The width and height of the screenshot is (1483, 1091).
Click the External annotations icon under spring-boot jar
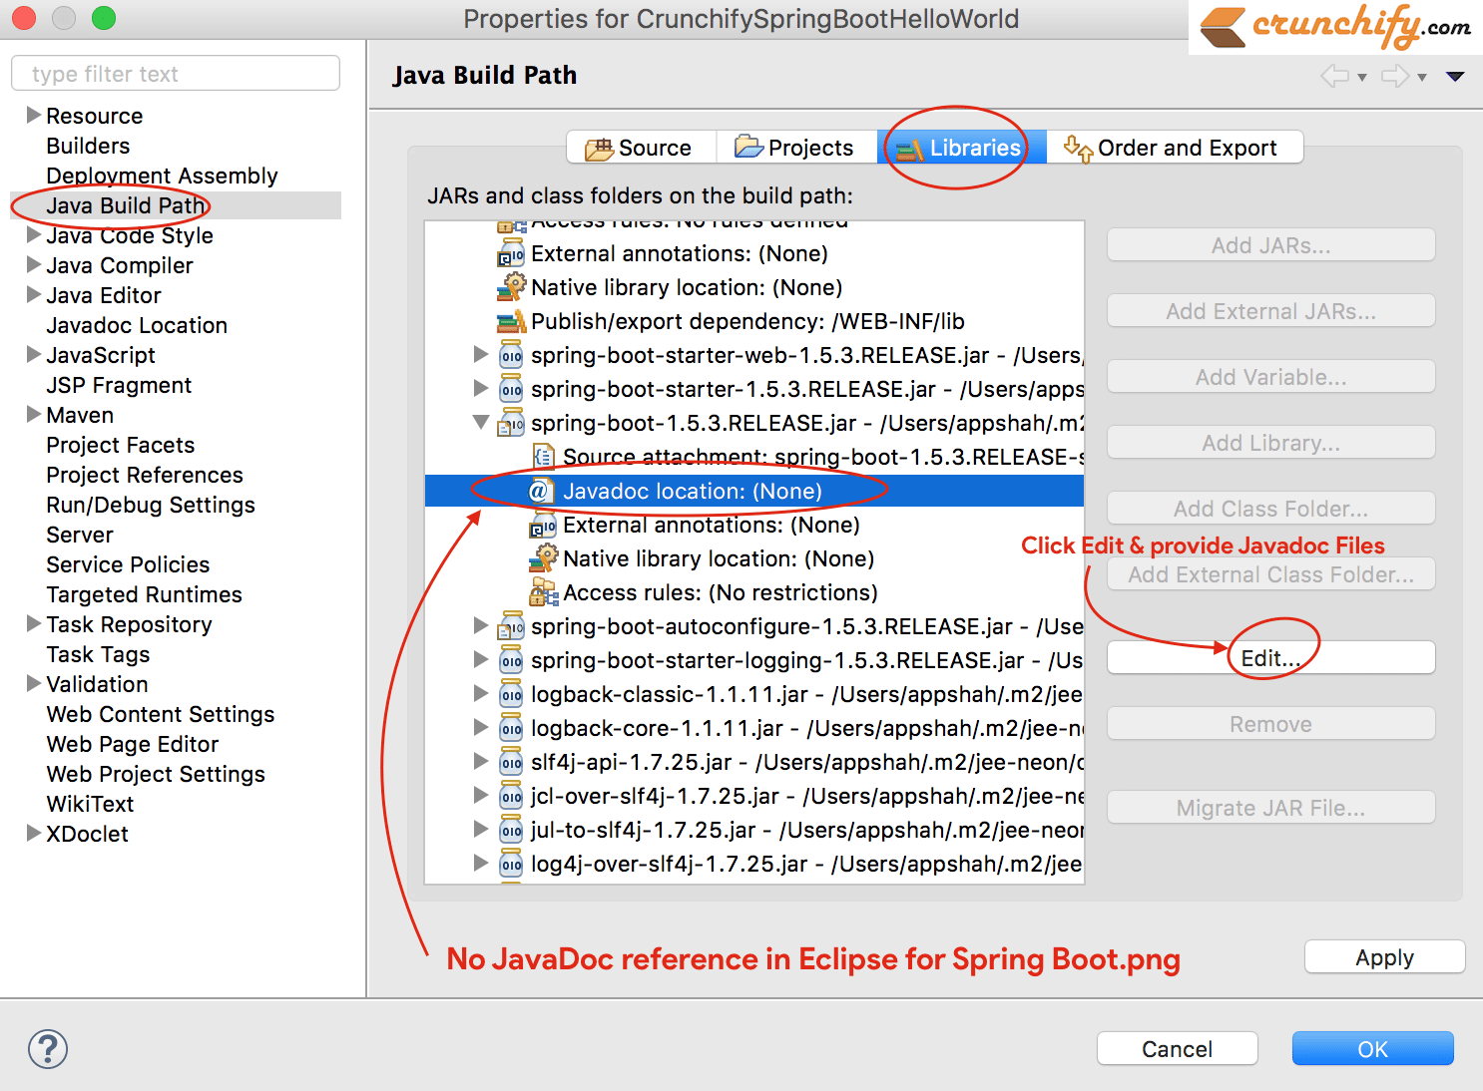coord(542,525)
